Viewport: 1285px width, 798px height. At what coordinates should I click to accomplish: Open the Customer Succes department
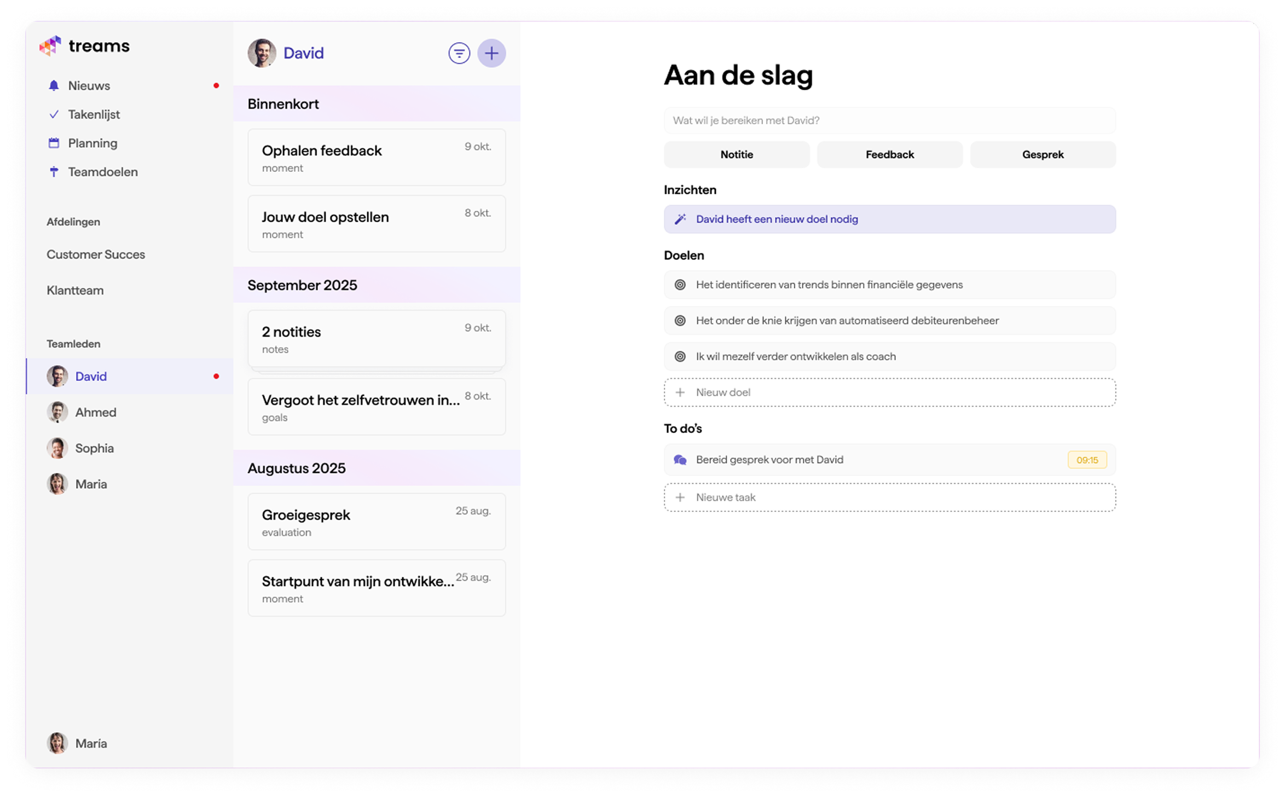pyautogui.click(x=96, y=254)
